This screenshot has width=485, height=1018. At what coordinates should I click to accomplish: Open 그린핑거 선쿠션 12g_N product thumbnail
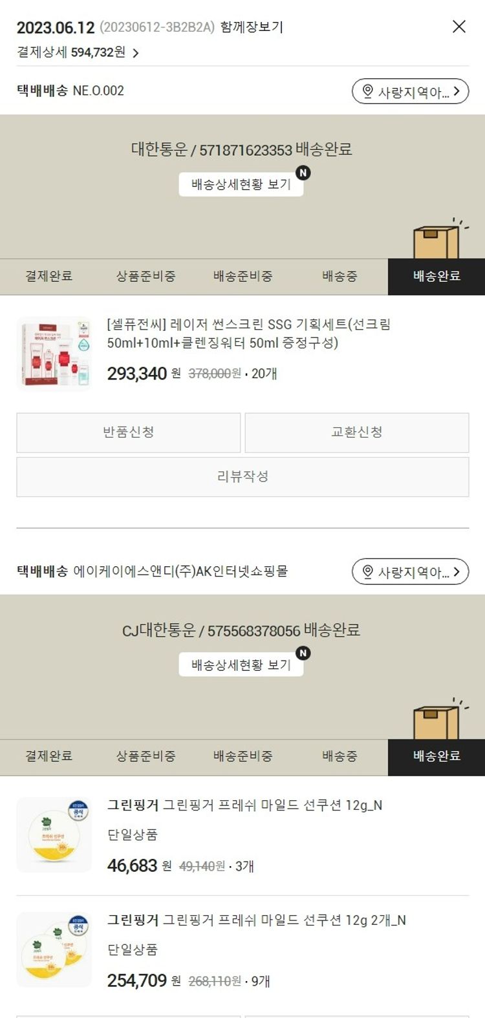pyautogui.click(x=54, y=834)
